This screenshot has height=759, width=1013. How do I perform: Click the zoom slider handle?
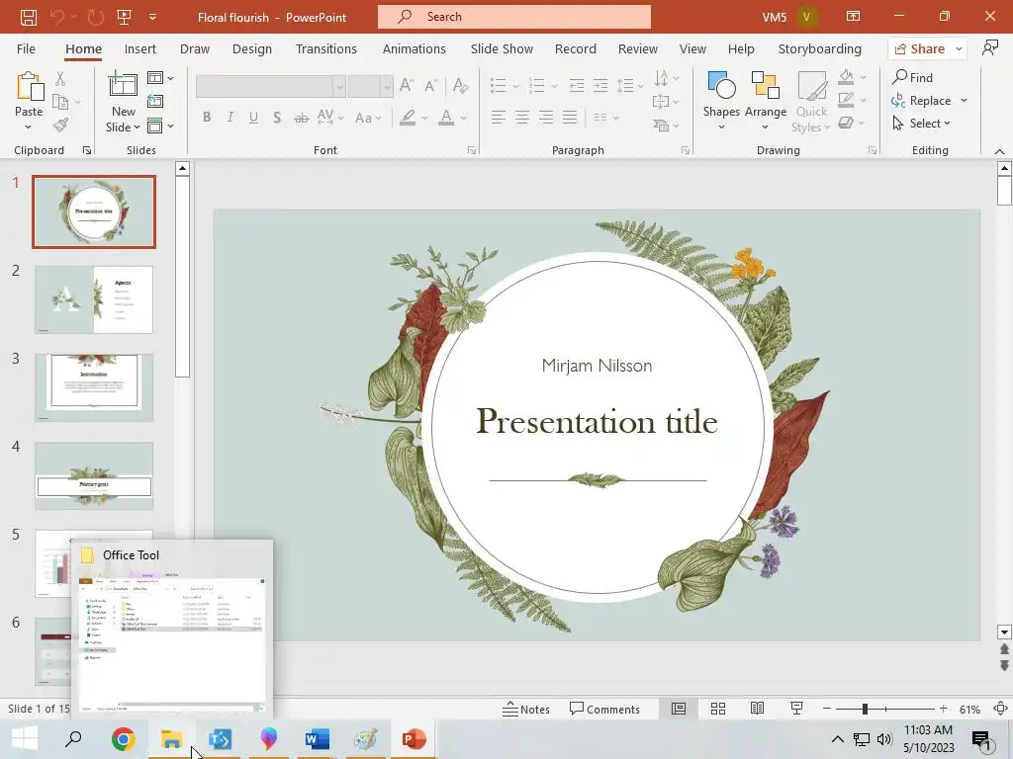[865, 709]
